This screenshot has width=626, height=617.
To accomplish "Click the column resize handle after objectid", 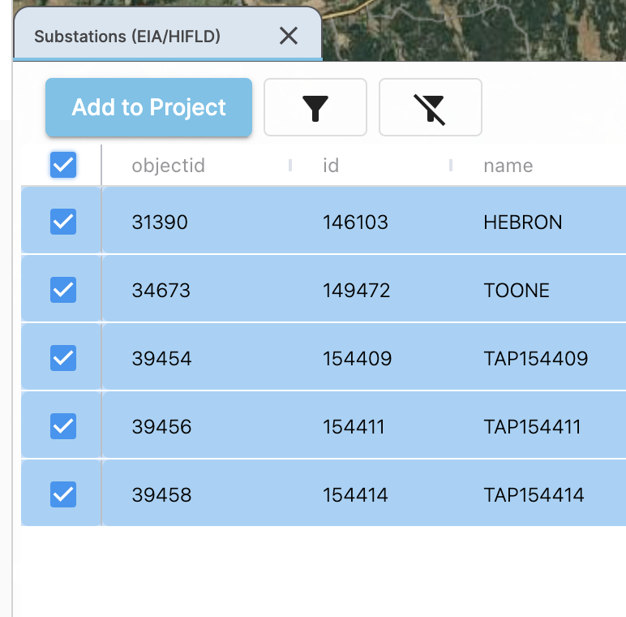I will pyautogui.click(x=290, y=165).
